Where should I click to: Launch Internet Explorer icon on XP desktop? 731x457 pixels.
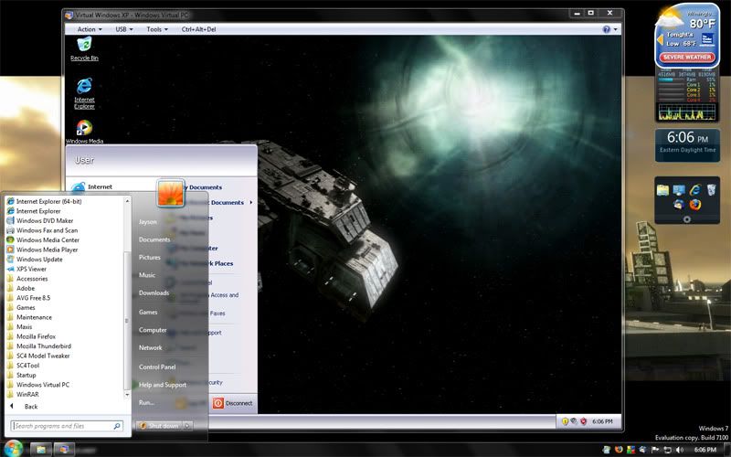pos(84,93)
